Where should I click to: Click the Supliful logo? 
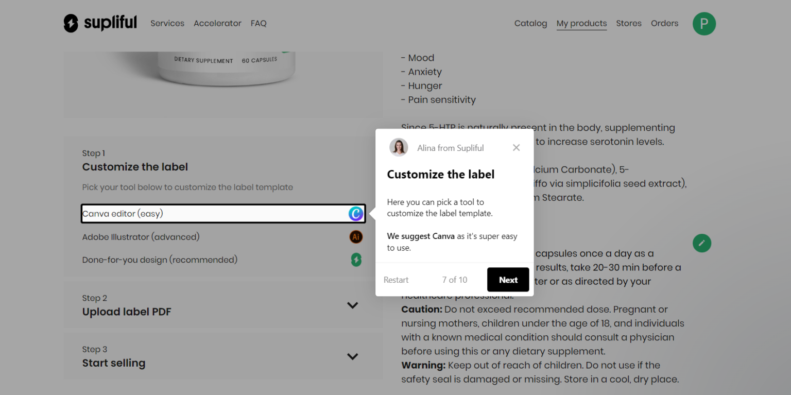100,23
